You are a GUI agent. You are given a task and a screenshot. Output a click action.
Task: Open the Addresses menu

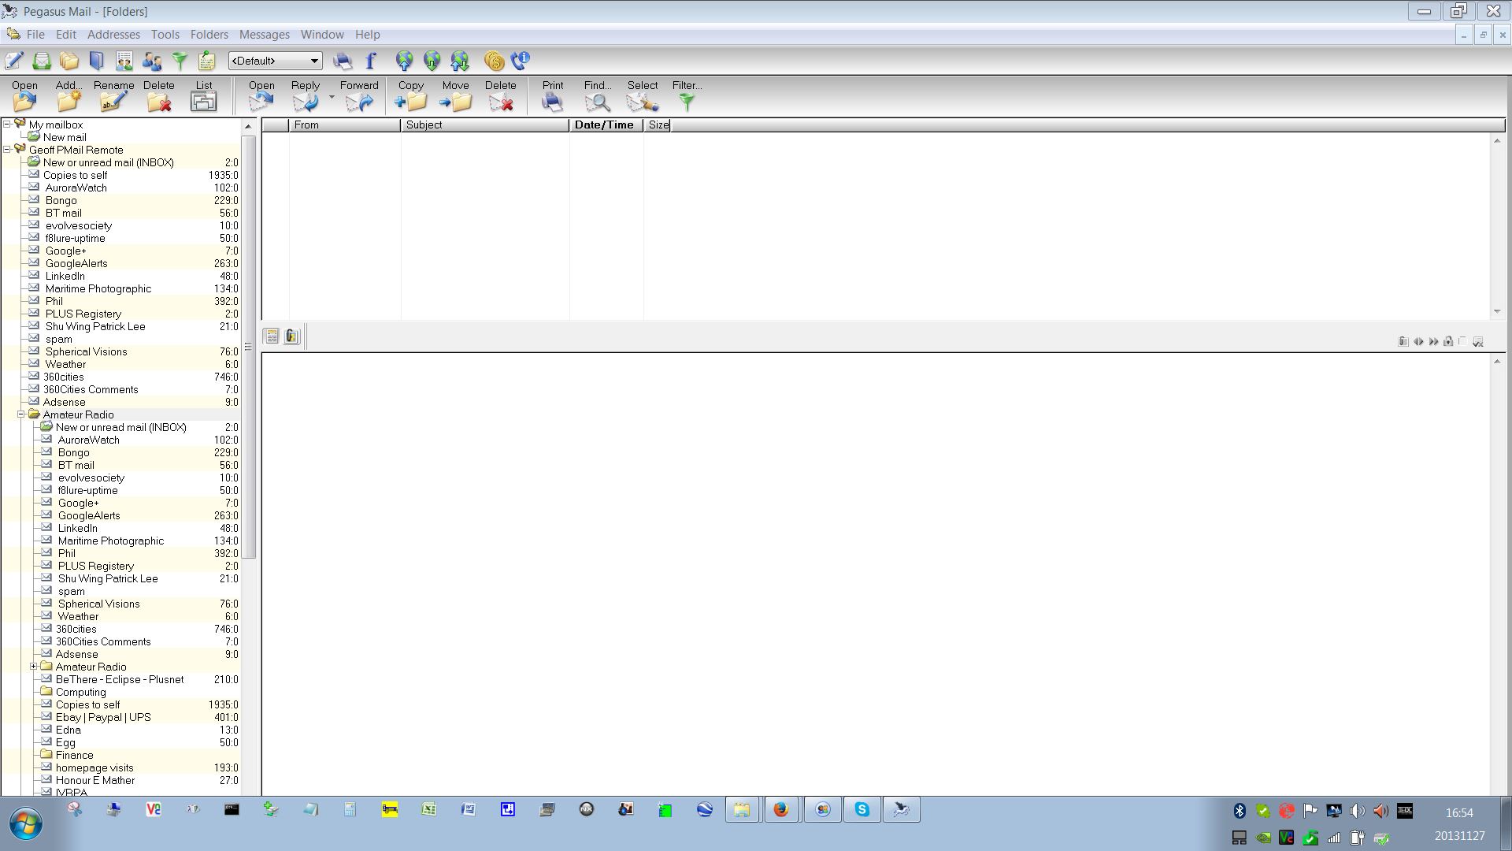click(113, 35)
